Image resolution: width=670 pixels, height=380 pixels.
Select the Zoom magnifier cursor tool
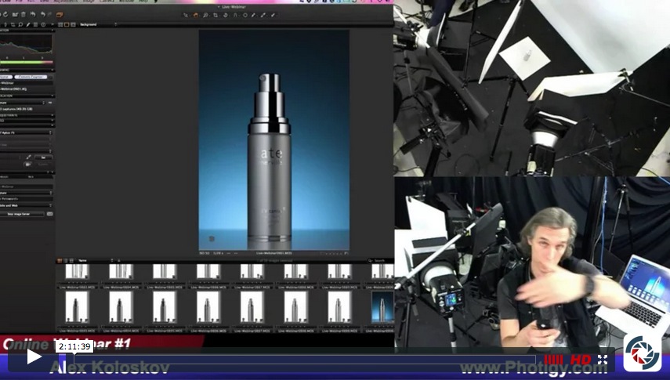205,15
